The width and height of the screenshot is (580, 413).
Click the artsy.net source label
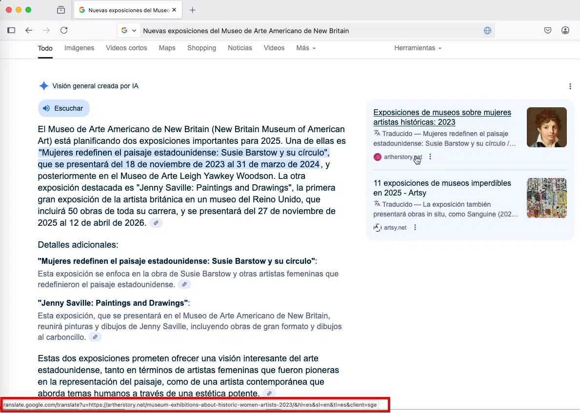pyautogui.click(x=395, y=227)
